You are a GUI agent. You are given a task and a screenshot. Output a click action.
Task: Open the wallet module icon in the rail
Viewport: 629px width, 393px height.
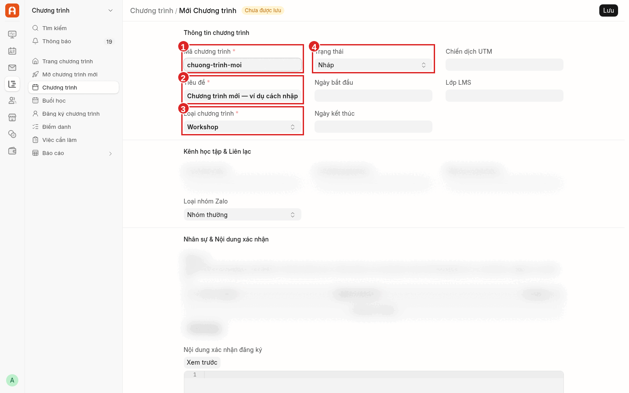point(12,151)
